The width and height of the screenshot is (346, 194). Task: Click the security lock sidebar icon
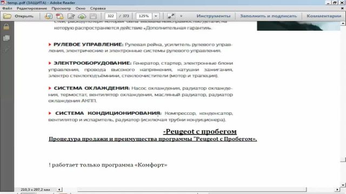(6, 27)
